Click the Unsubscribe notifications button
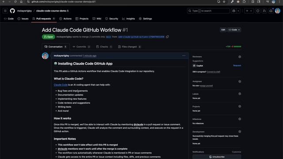Screen dimensions: 283x159 coord(217,157)
